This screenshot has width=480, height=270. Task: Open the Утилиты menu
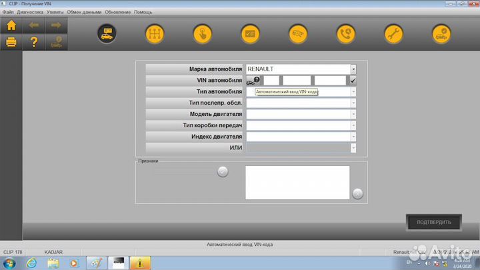(55, 12)
